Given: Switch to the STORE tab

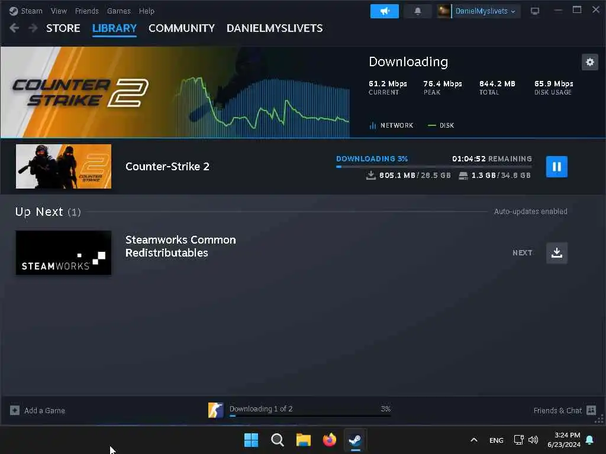Looking at the screenshot, I should [x=63, y=28].
